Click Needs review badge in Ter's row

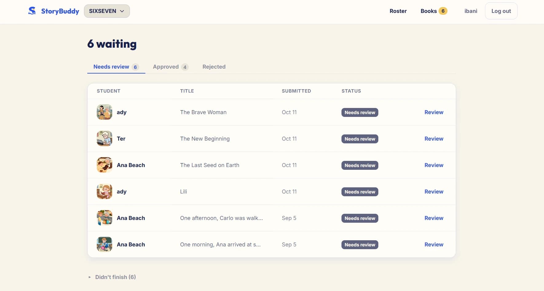(x=360, y=139)
